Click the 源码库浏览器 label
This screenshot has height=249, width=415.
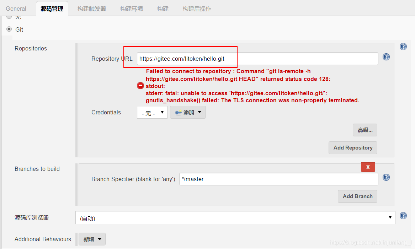click(x=32, y=217)
